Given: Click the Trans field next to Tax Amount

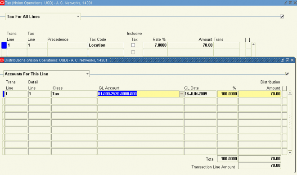Looking at the screenshot, I should [226, 45].
